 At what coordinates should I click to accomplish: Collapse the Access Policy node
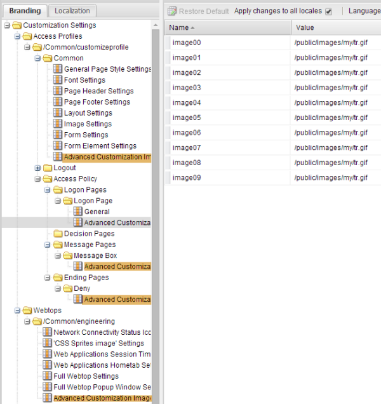pyautogui.click(x=37, y=179)
